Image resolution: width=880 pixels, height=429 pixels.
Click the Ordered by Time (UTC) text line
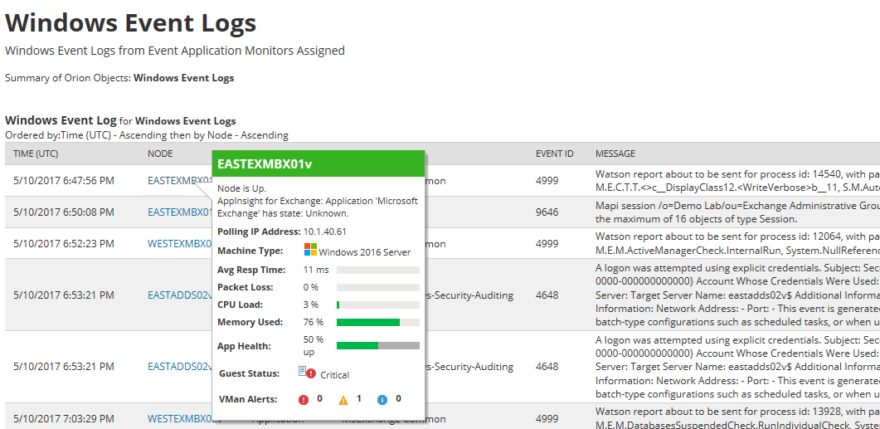coord(147,134)
